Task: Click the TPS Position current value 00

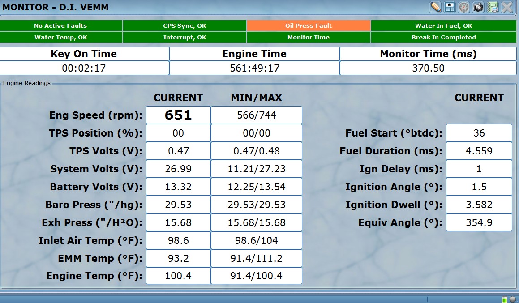Action: pyautogui.click(x=178, y=133)
